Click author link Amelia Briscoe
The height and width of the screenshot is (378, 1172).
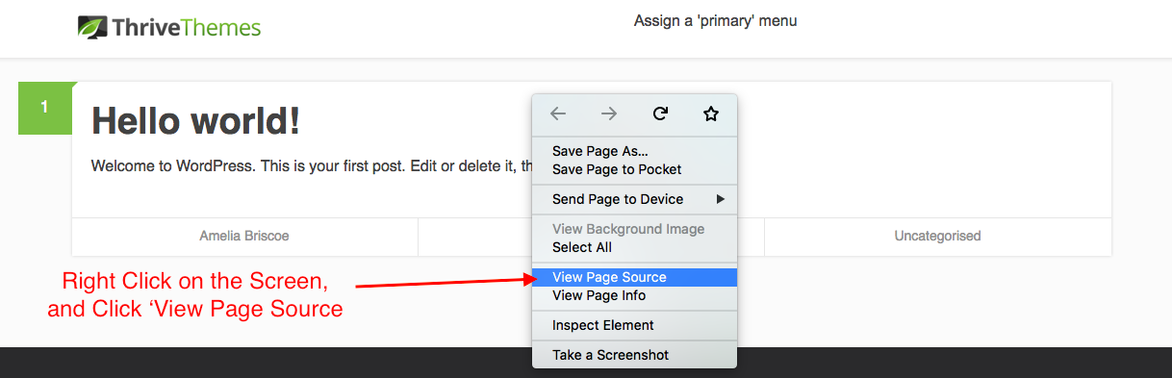click(x=244, y=236)
